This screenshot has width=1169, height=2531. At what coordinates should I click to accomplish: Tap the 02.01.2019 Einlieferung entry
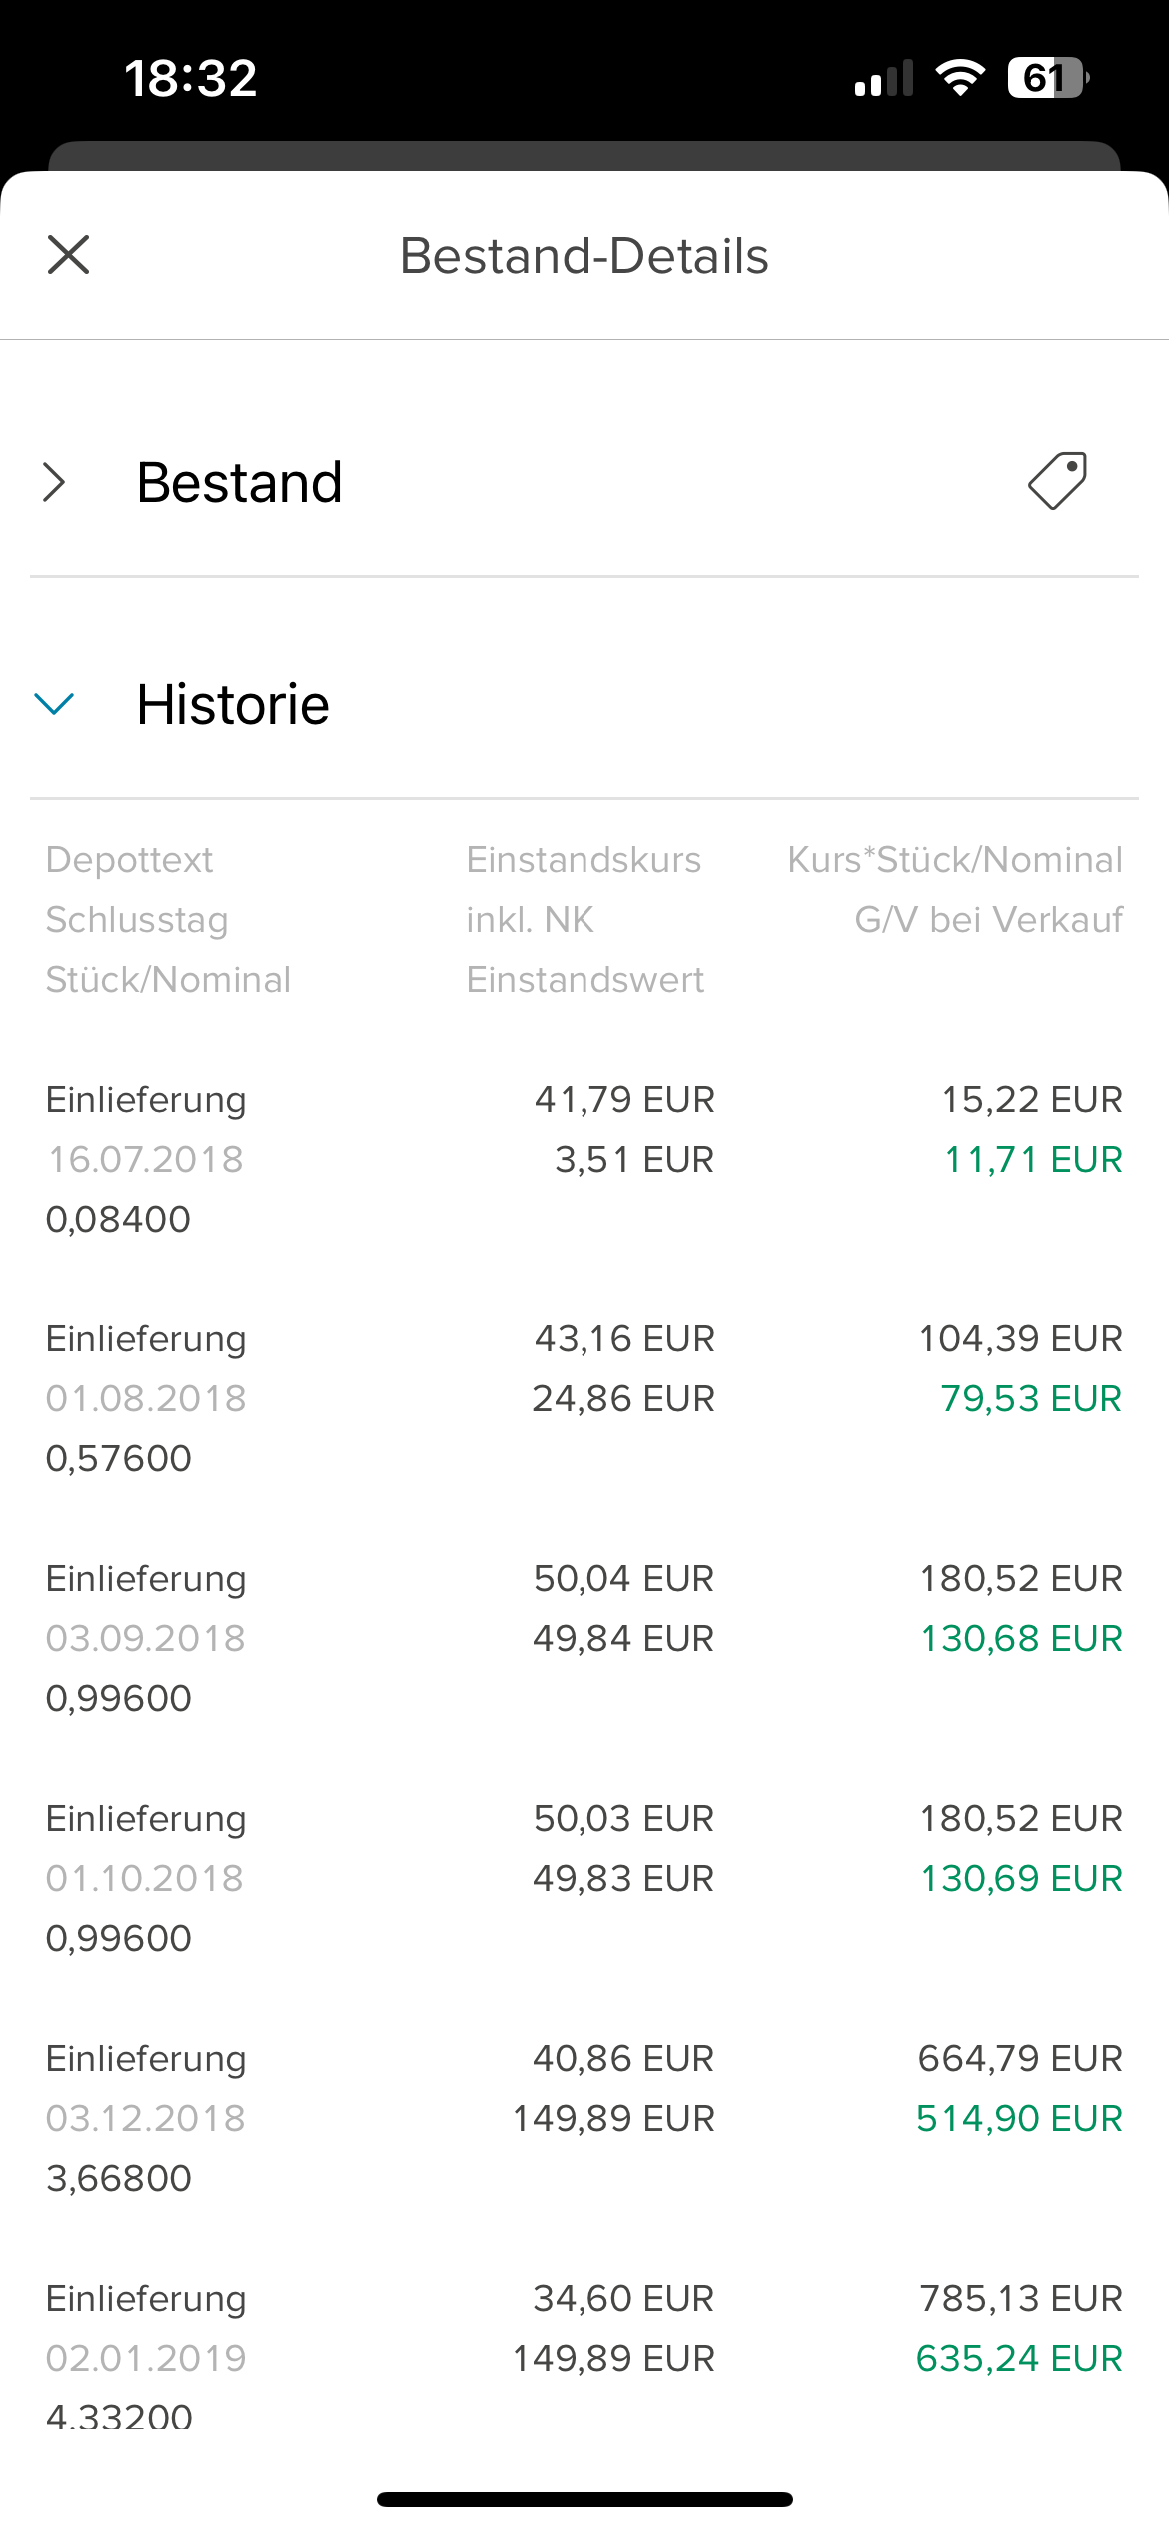point(146,2358)
